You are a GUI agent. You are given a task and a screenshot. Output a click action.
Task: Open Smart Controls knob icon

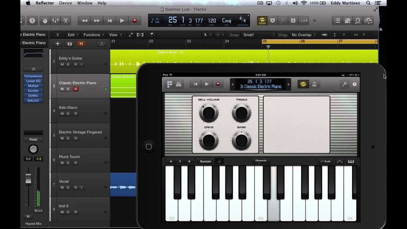(45, 21)
